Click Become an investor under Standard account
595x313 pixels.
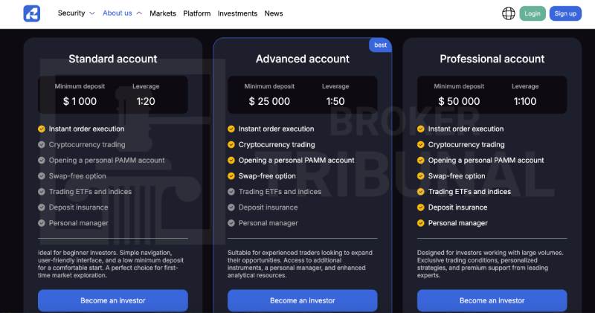pos(113,300)
